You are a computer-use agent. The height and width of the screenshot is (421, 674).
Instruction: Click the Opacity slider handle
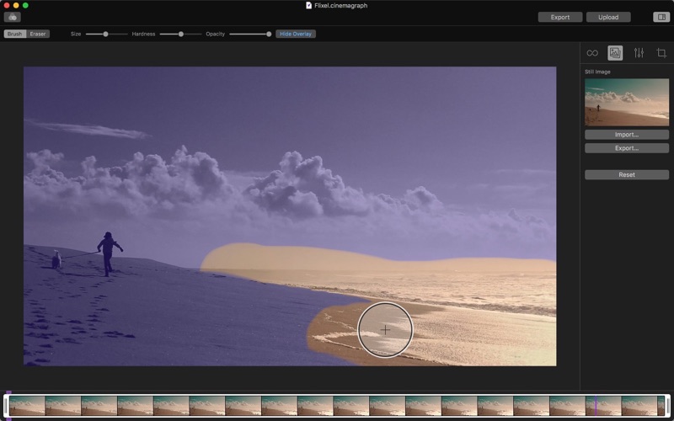269,34
